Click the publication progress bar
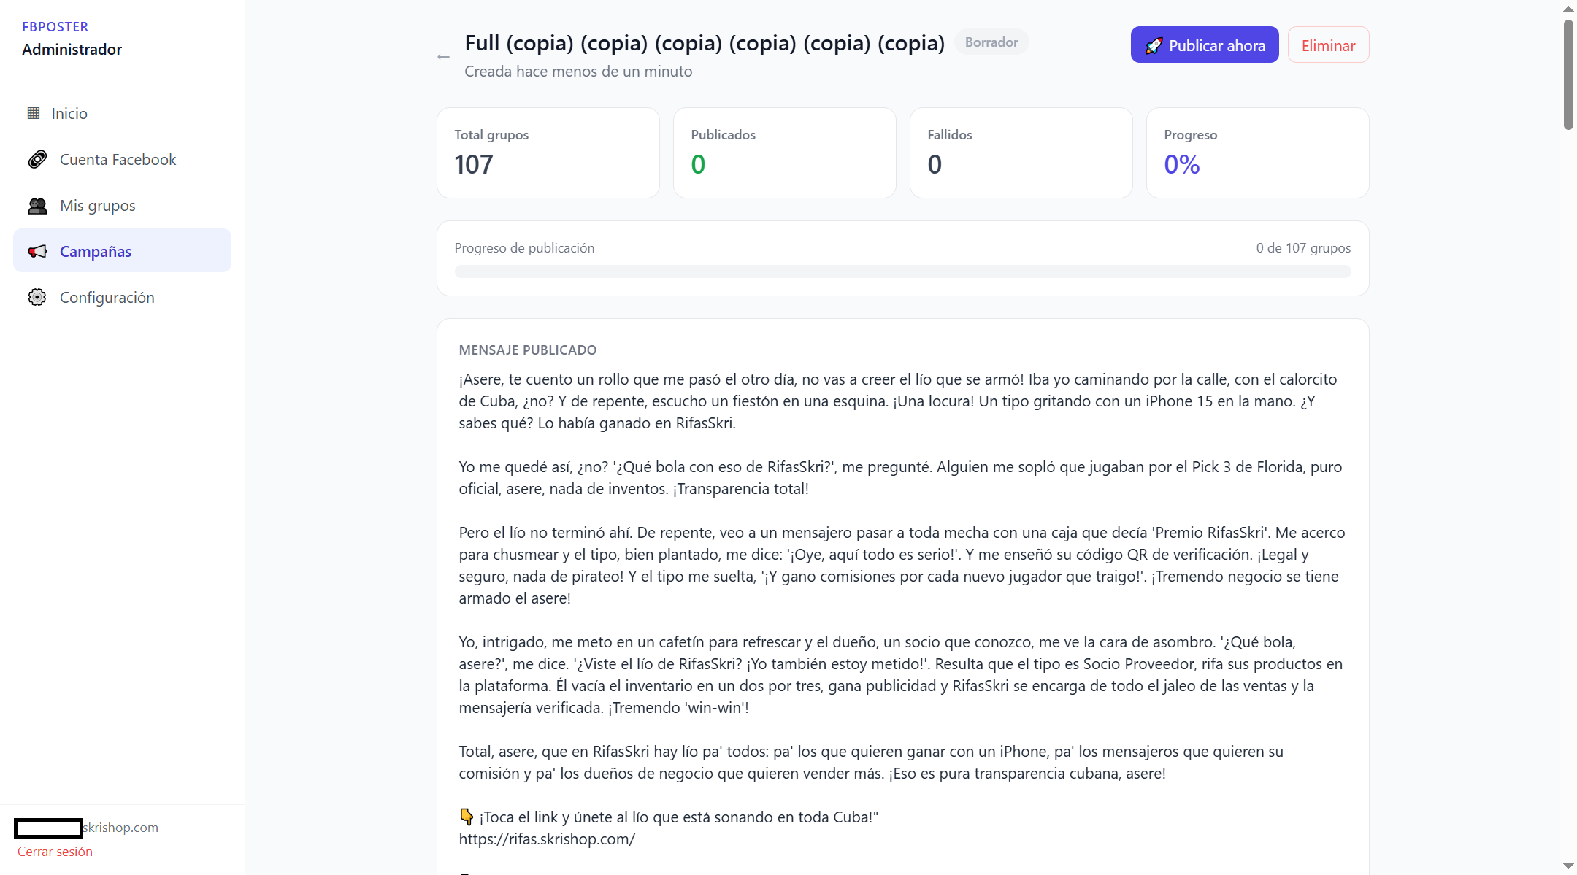Screen dimensions: 1577x875 click(902, 271)
